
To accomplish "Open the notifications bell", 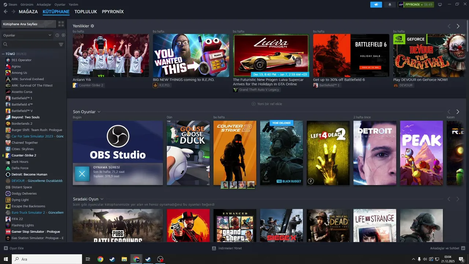I will [x=389, y=4].
